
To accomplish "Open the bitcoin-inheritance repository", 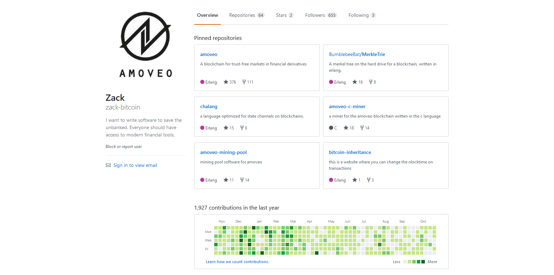I will click(350, 152).
